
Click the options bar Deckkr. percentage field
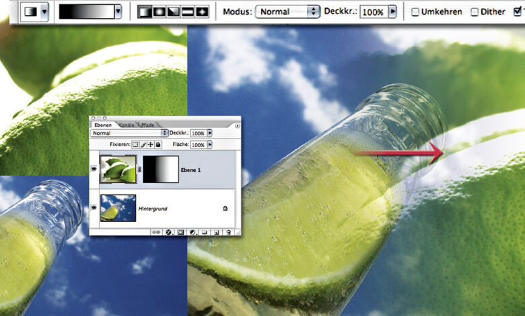[373, 12]
